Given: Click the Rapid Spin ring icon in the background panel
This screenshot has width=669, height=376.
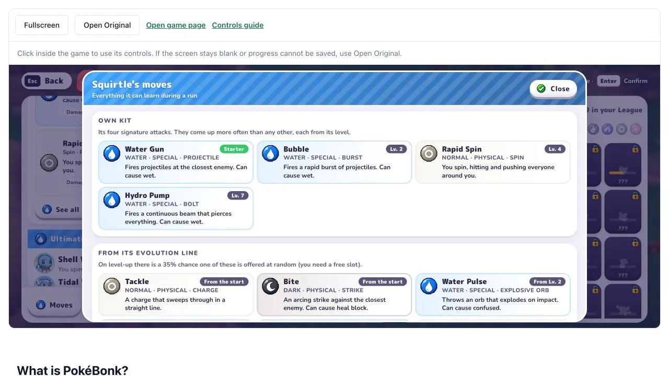Looking at the screenshot, I should [x=49, y=162].
